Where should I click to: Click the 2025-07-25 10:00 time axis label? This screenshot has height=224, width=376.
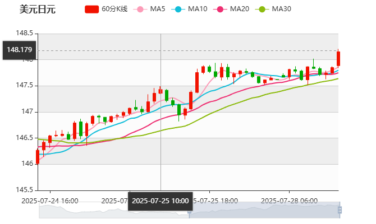pos(161,200)
